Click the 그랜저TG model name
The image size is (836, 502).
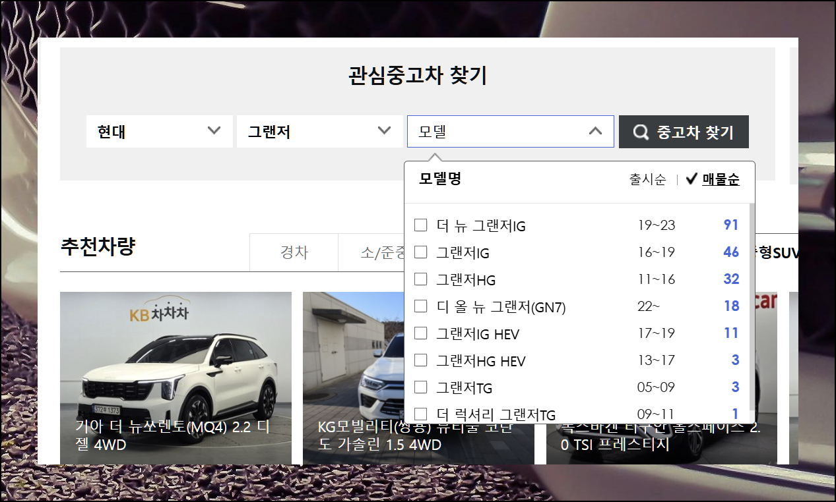pyautogui.click(x=465, y=388)
